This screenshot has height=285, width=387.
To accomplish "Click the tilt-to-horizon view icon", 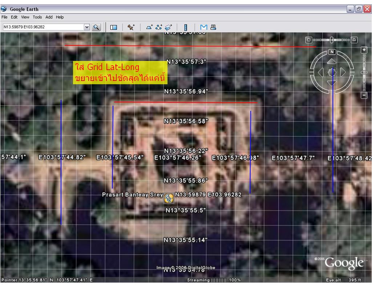I will pyautogui.click(x=354, y=40).
